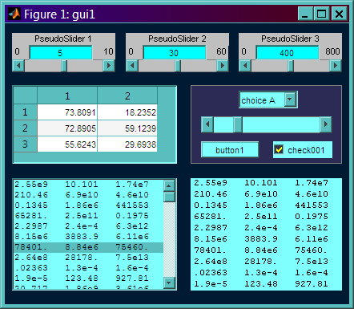Click the button1 button
The width and height of the screenshot is (354, 309).
point(230,150)
